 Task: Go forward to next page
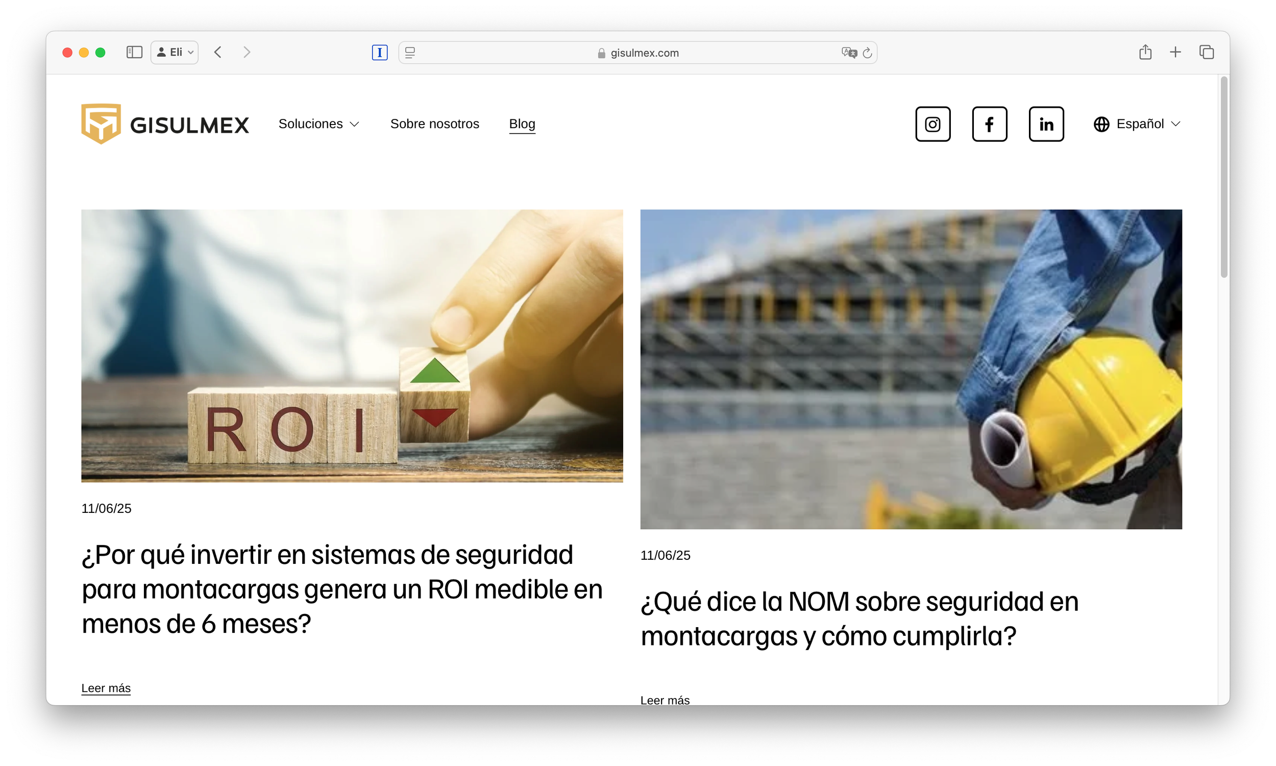coord(247,52)
